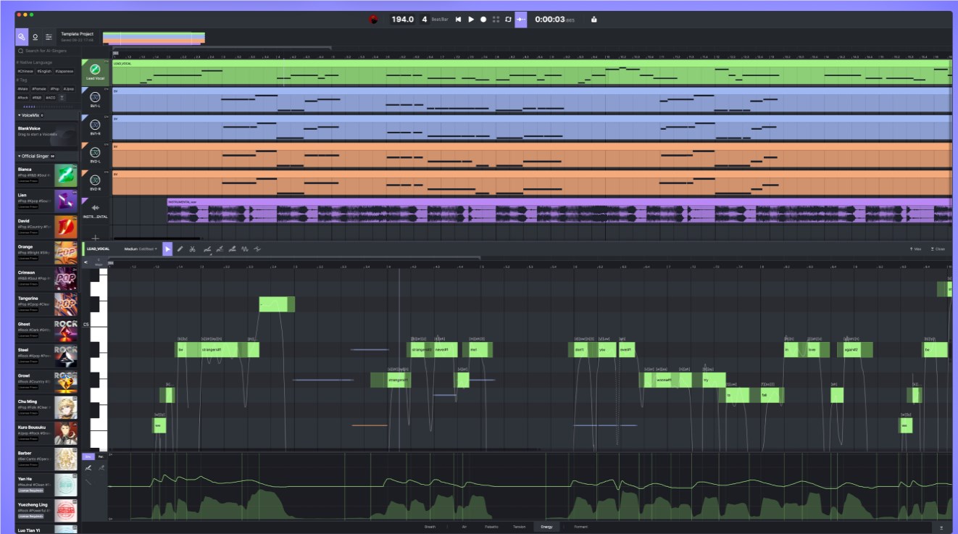Toggle the #R&B tag filter
Screen dimensions: 958x534
point(37,97)
